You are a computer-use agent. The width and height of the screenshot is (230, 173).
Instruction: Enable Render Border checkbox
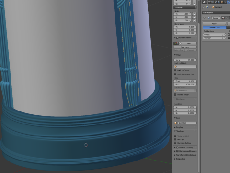click(x=175, y=95)
